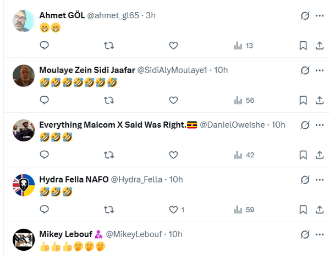
Task: Share Ahmet GÖL's tweet
Action: (320, 46)
